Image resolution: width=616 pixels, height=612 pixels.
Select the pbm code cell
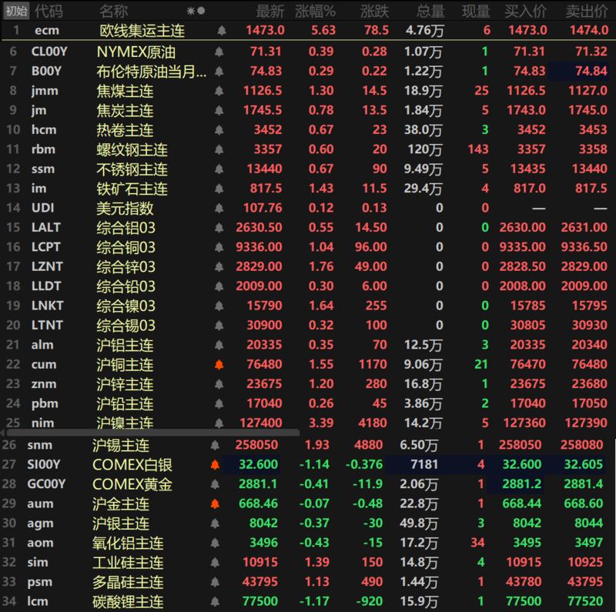tap(45, 404)
